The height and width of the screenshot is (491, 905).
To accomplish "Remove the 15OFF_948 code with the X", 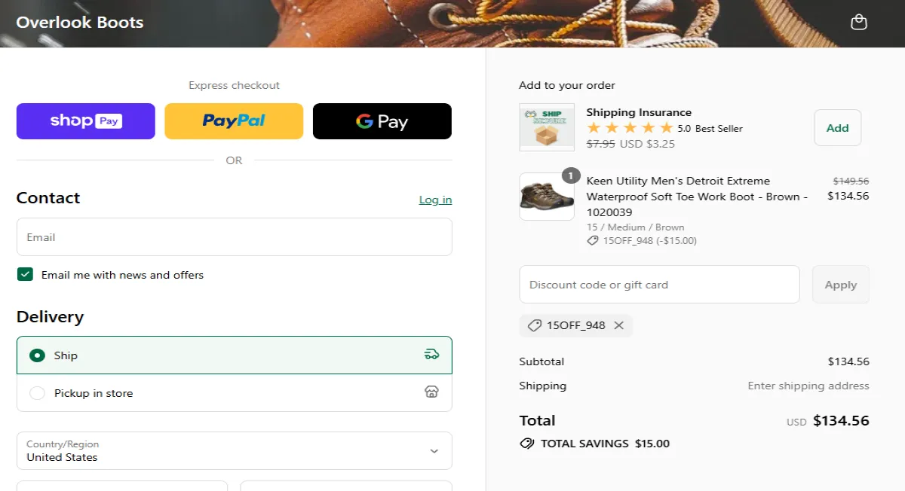I will (x=619, y=325).
